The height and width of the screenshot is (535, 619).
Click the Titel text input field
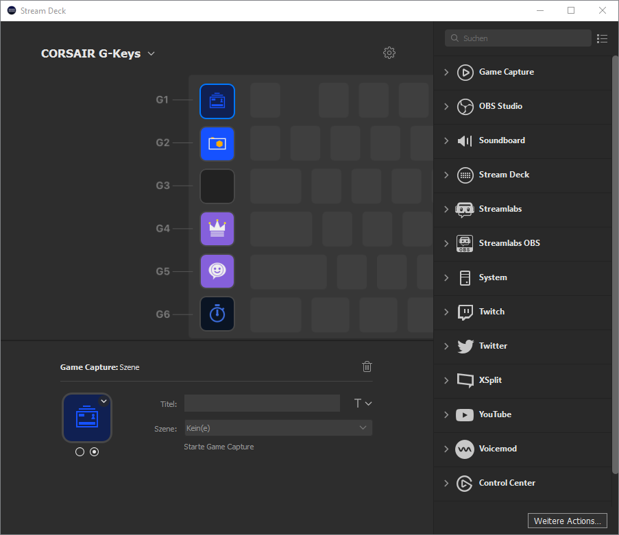262,403
